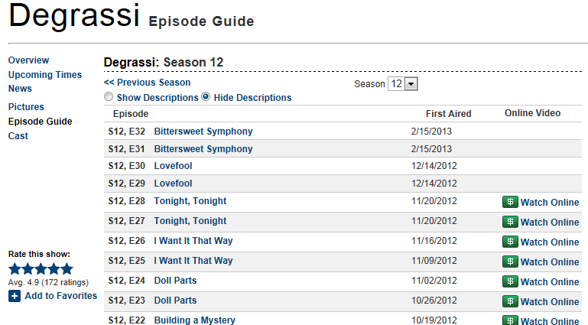588x325 pixels.
Task: Rate the show with the first star
Action: [x=15, y=268]
